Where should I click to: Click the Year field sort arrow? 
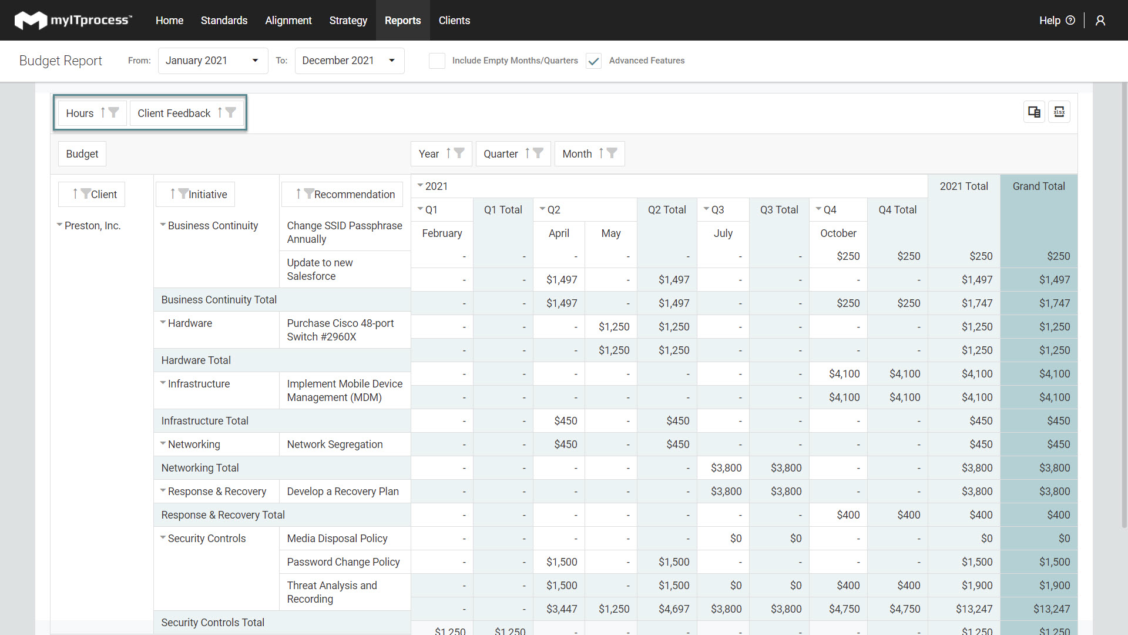(x=448, y=153)
